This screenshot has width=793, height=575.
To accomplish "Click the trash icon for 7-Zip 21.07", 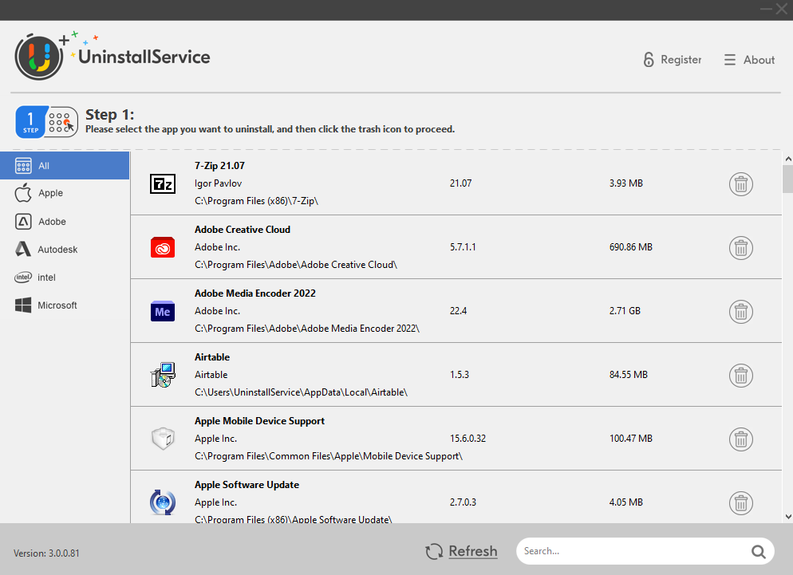I will click(x=741, y=184).
